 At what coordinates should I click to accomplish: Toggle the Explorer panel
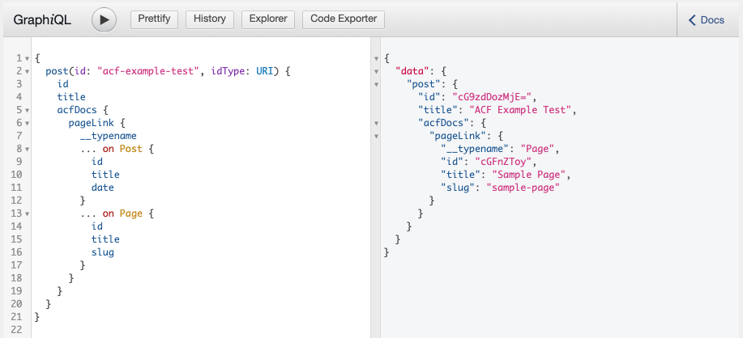[x=267, y=19]
